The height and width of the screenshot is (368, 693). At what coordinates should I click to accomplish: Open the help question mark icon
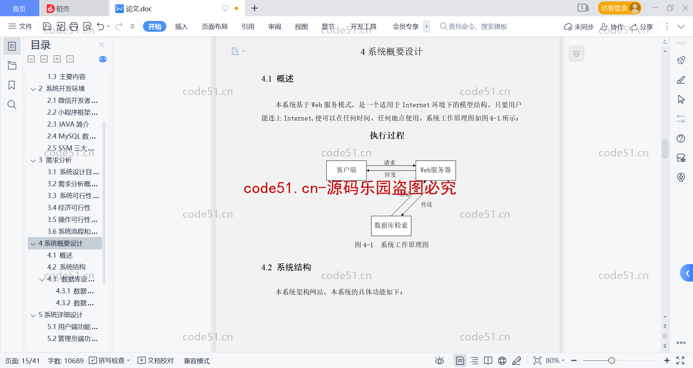tap(681, 138)
